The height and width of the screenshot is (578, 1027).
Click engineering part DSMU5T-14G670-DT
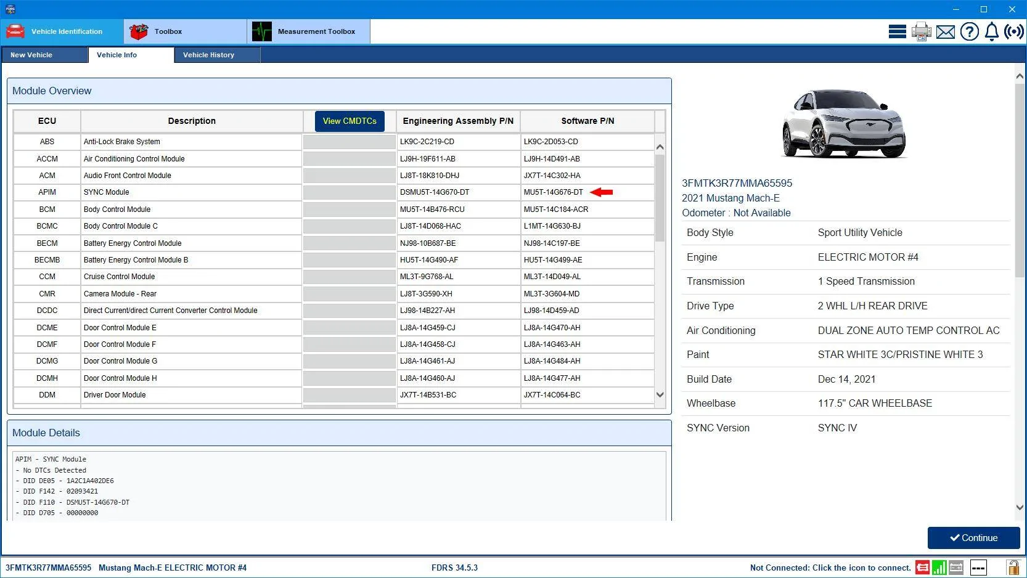[435, 192]
